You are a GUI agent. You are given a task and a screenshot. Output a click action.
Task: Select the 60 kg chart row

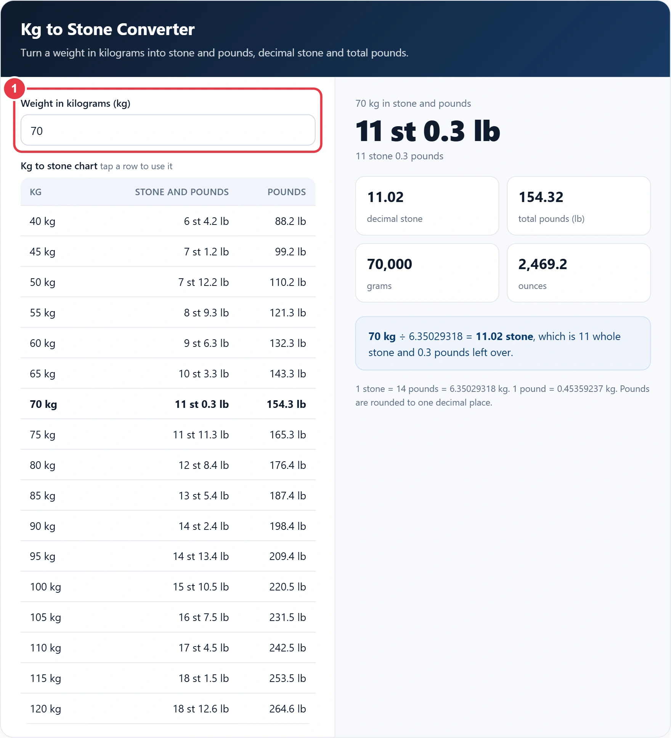click(x=168, y=343)
